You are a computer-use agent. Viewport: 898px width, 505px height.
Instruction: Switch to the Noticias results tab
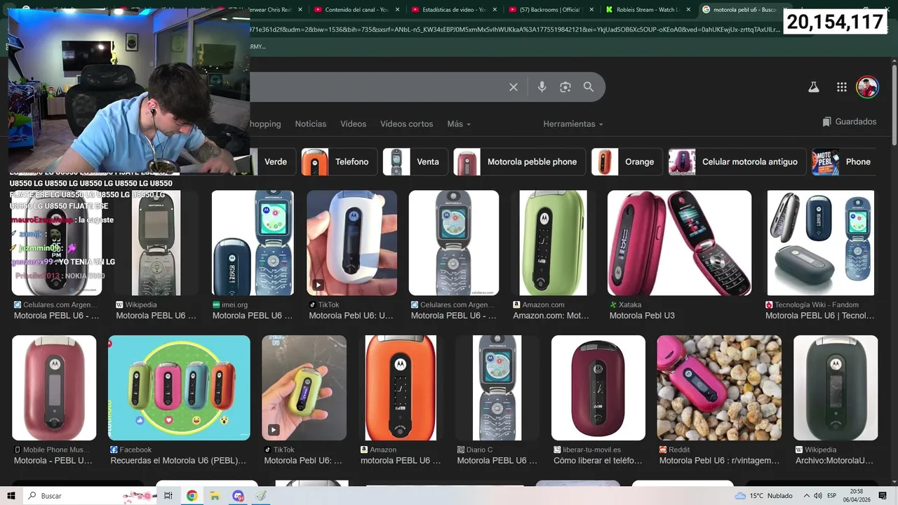pos(311,124)
